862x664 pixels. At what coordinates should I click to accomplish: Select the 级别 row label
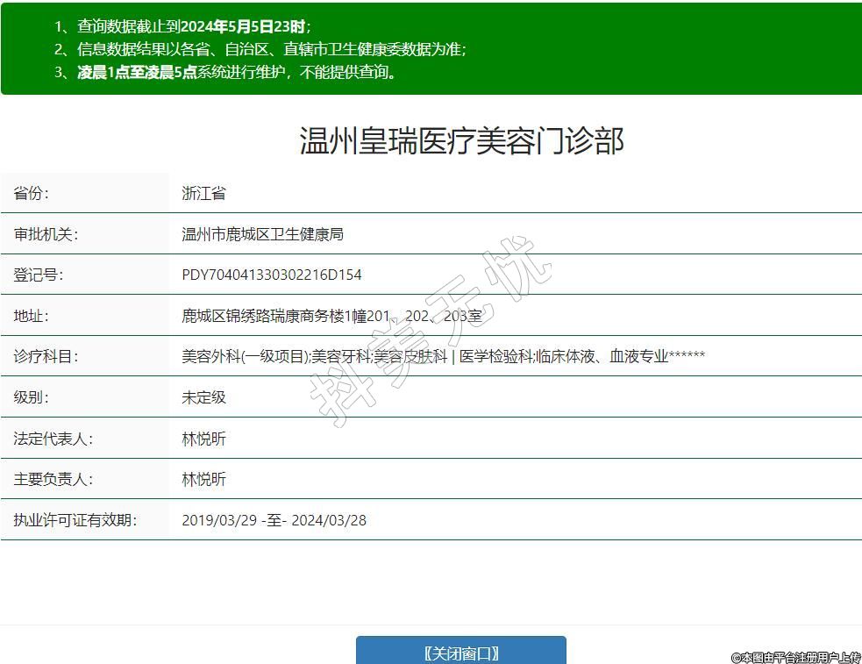coord(32,397)
